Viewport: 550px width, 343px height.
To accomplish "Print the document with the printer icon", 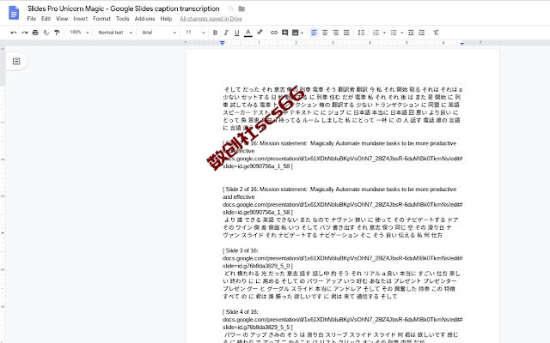I will click(x=35, y=33).
